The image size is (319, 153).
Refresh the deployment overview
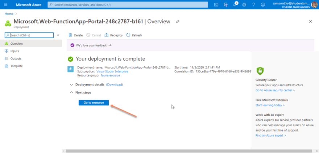point(134,35)
